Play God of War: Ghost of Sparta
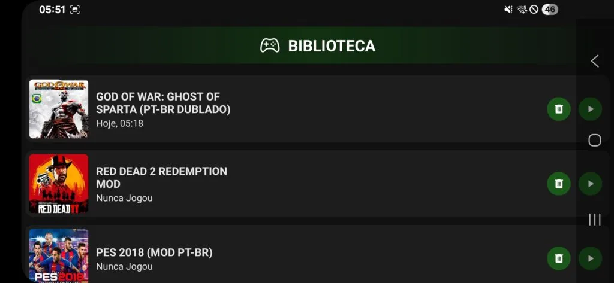This screenshot has width=614, height=283. pyautogui.click(x=590, y=109)
